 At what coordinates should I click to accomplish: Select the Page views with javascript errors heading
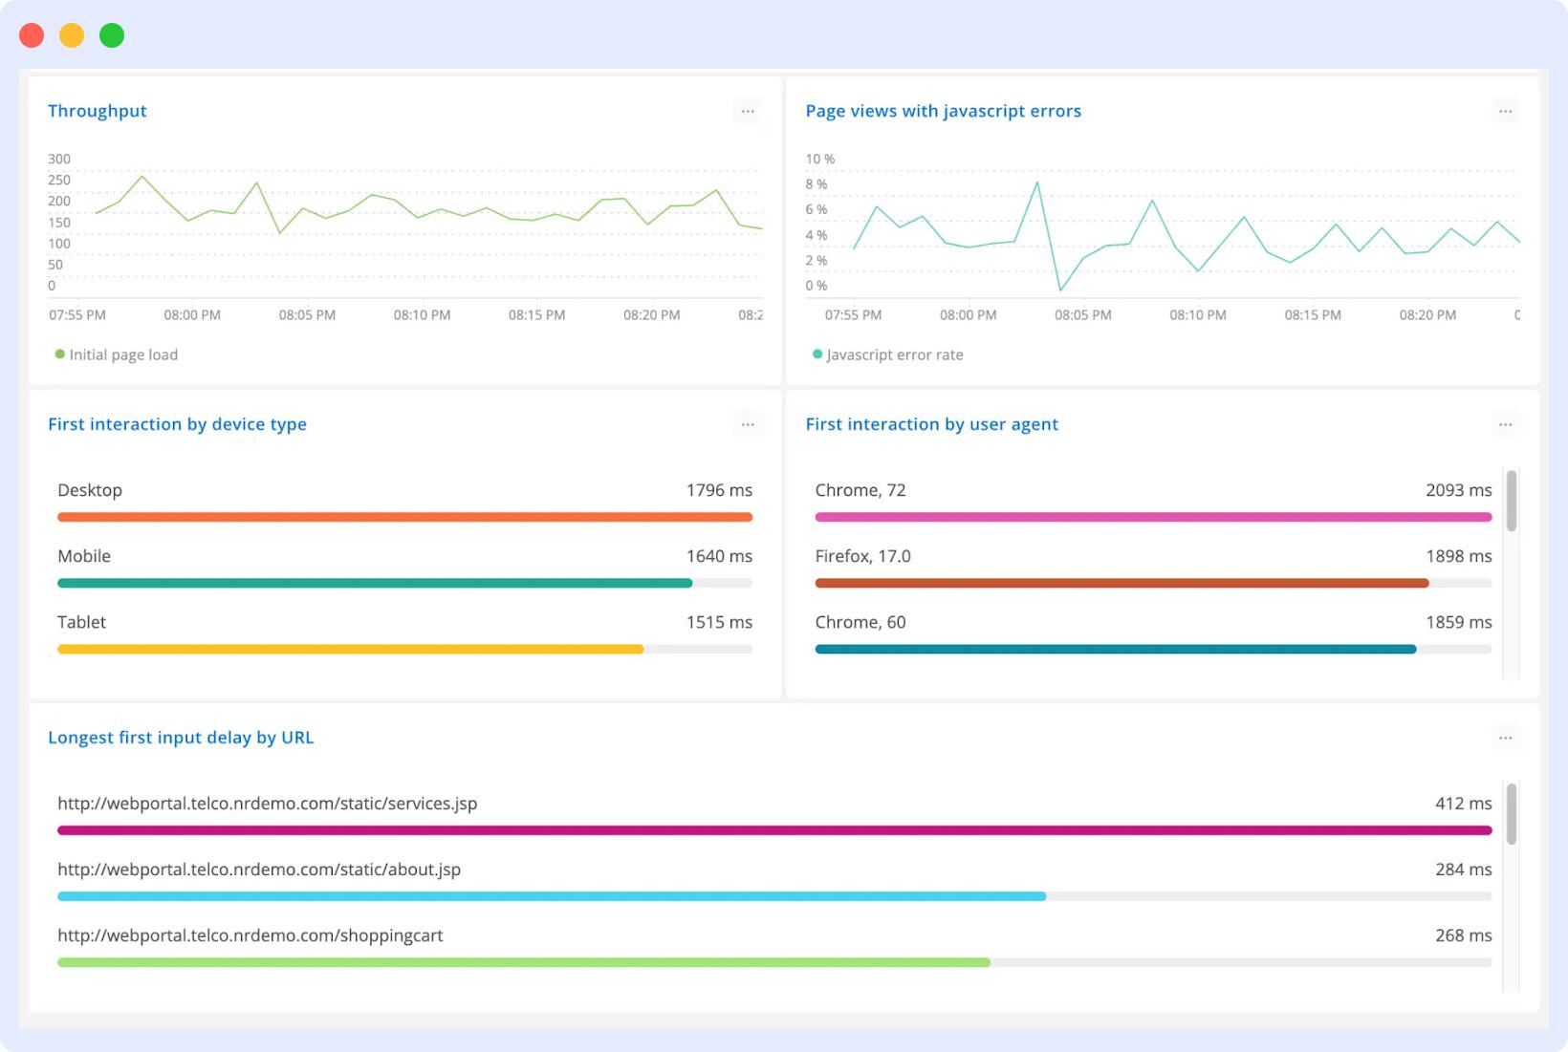point(943,111)
